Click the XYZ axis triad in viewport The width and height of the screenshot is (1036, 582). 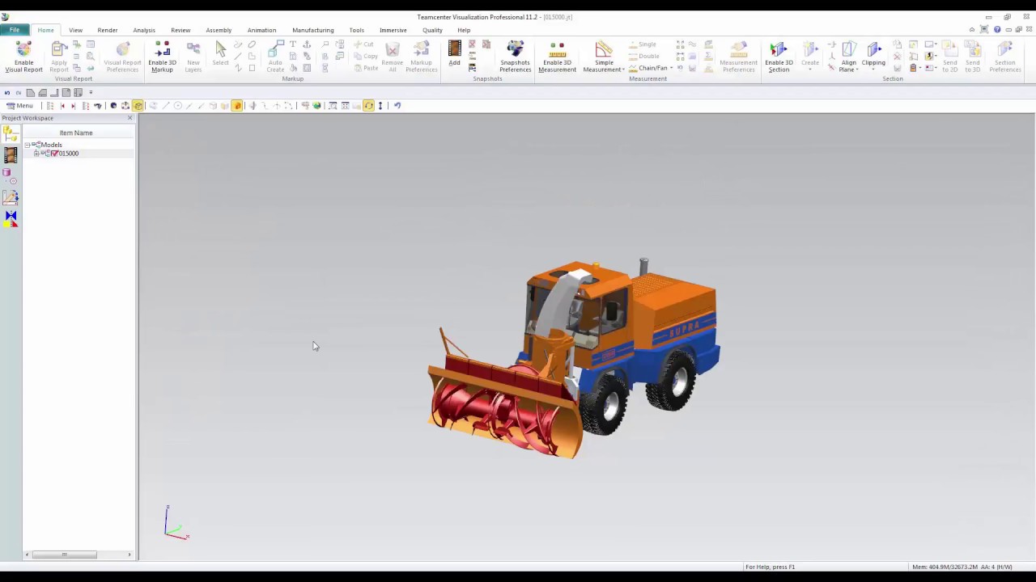click(176, 523)
